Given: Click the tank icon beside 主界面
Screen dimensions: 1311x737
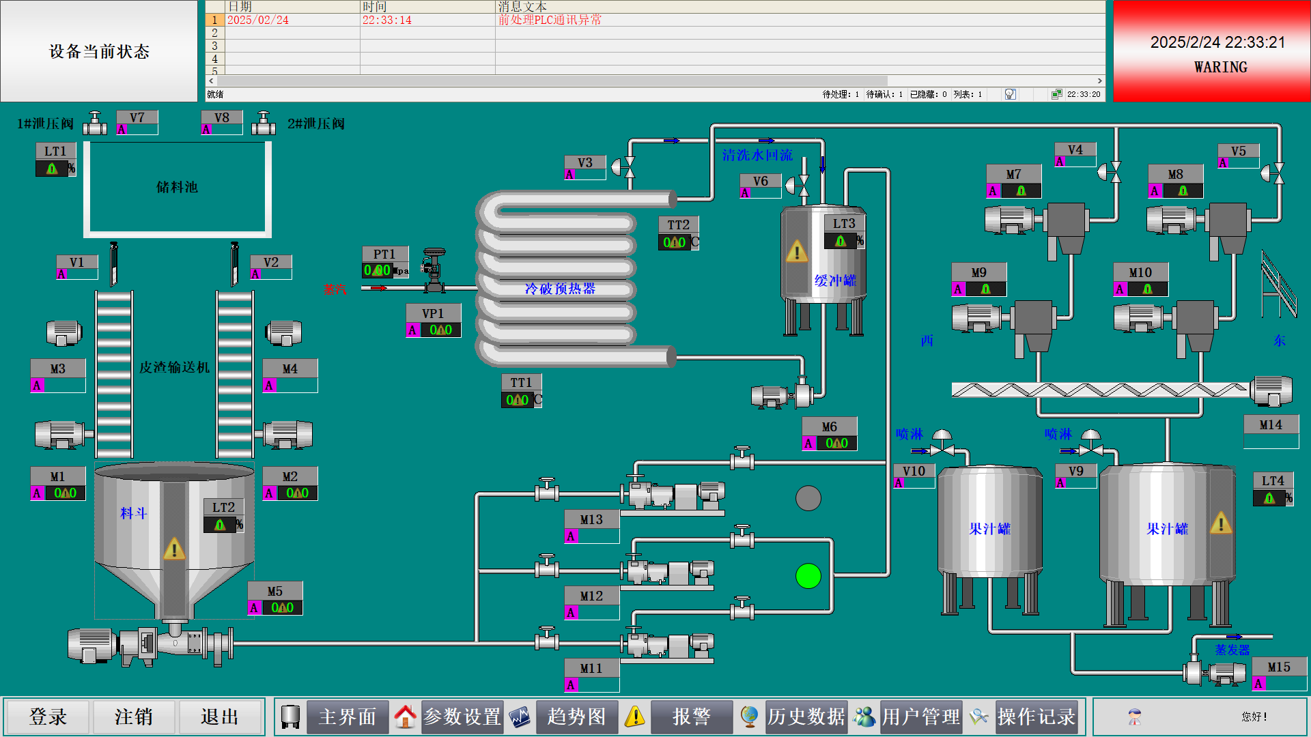Looking at the screenshot, I should tap(291, 717).
